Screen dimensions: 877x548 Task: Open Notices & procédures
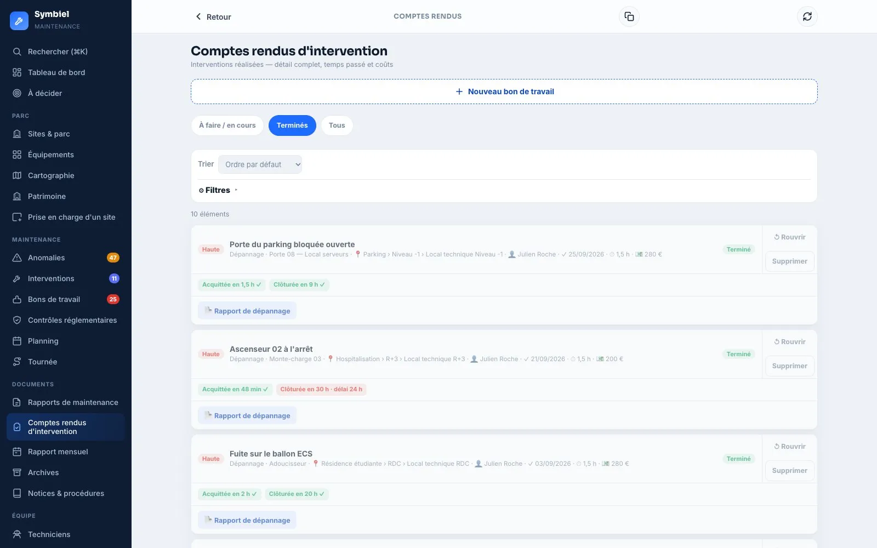click(66, 493)
